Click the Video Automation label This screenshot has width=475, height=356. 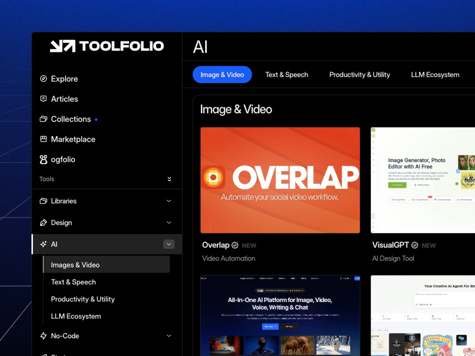(x=229, y=258)
